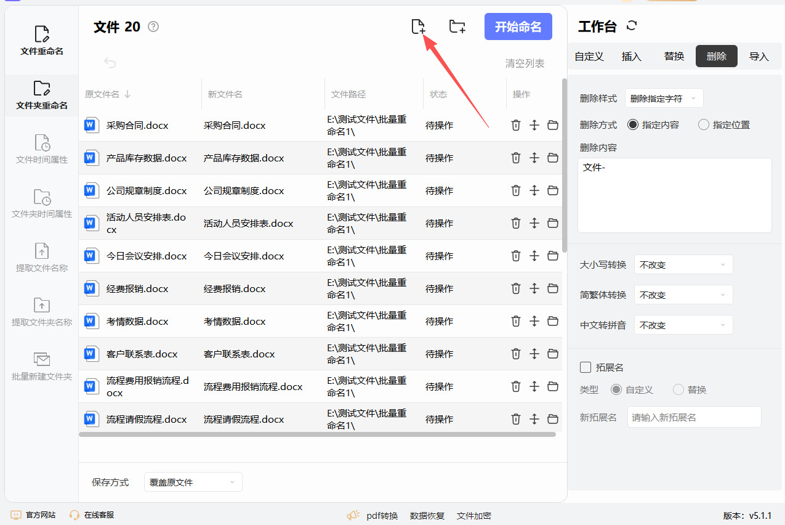Click move icon for 采购合同.docx
This screenshot has width=785, height=525.
(534, 125)
